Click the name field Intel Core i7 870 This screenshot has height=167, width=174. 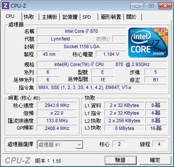tap(81, 31)
